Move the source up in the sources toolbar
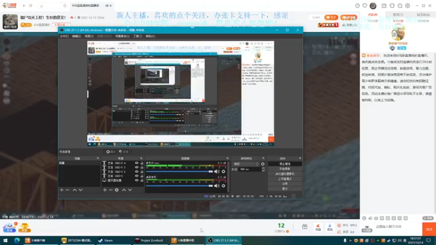 click(124, 190)
